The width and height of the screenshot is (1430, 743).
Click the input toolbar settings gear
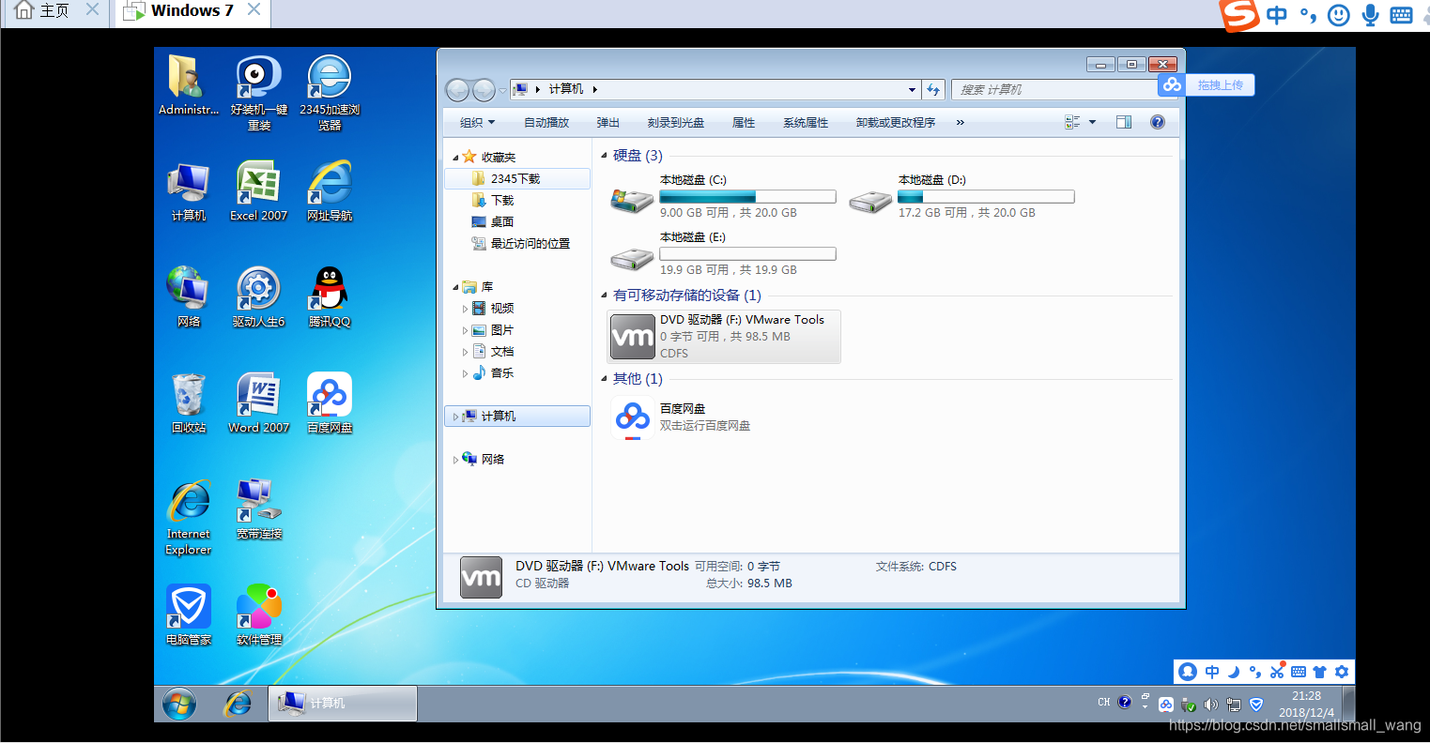pyautogui.click(x=1342, y=672)
